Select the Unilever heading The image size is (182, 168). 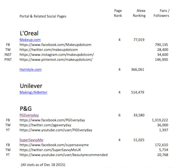tap(31, 86)
